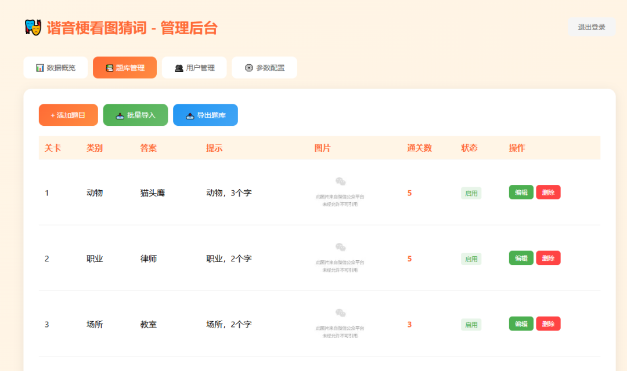This screenshot has width=627, height=371.
Task: Open the image thumbnail for 教室
Action: click(x=340, y=324)
